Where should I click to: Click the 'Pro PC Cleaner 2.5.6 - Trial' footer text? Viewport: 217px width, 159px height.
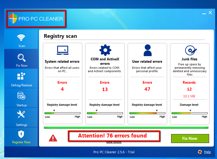(114, 152)
